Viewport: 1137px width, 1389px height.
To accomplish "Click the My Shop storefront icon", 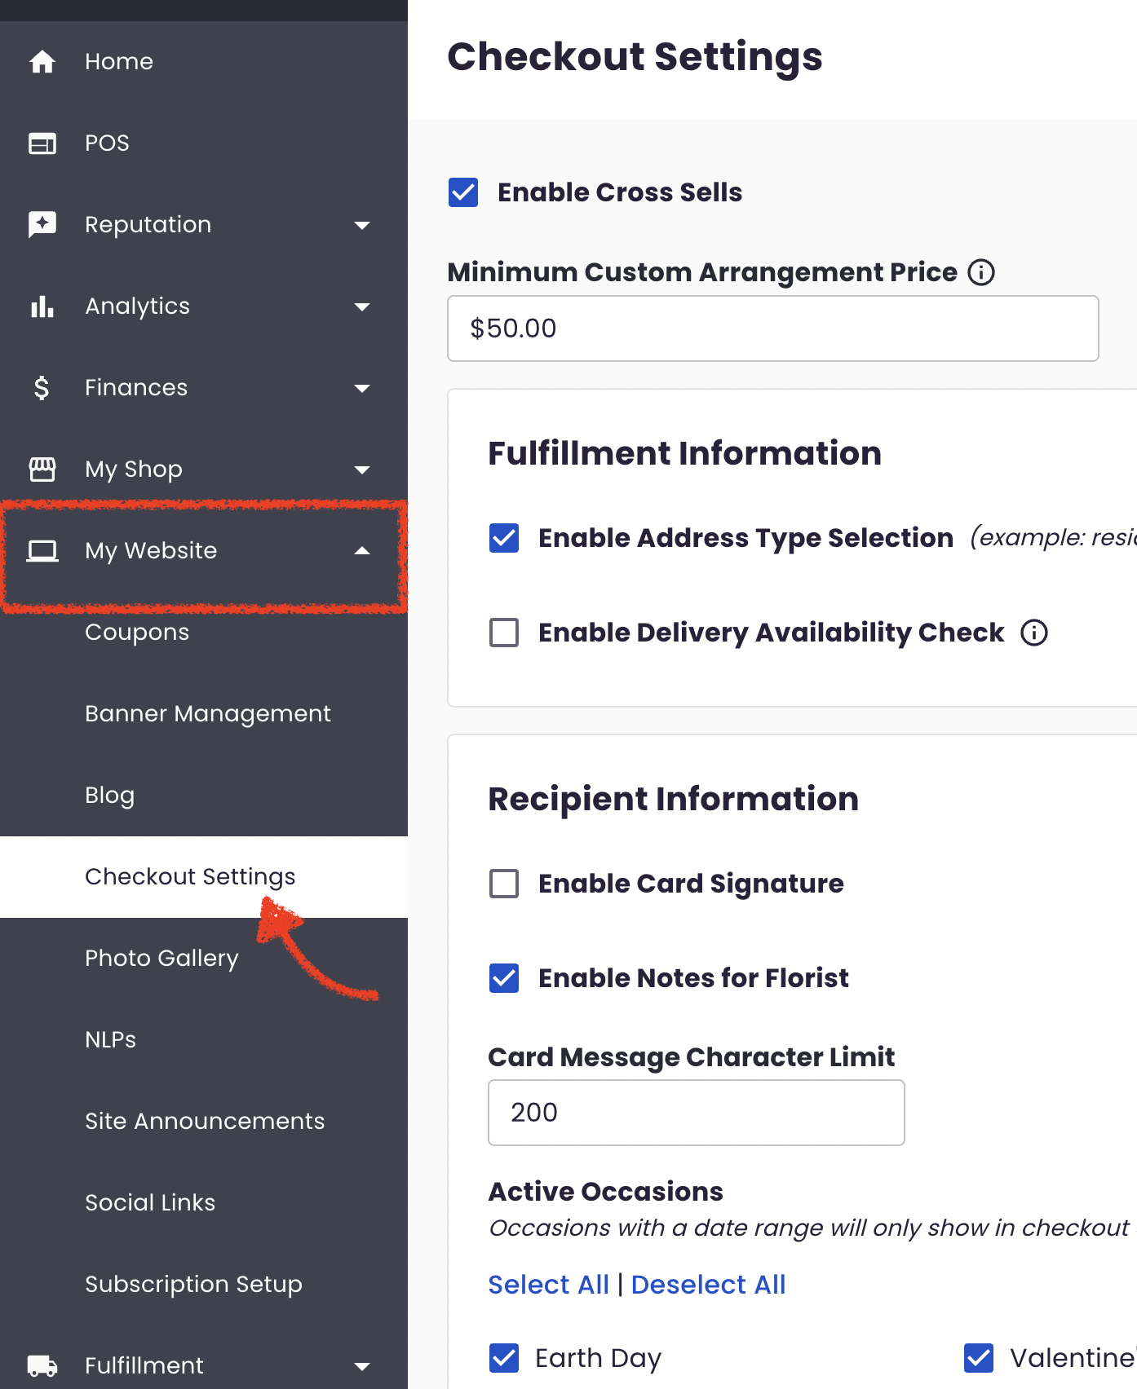I will click(x=42, y=470).
